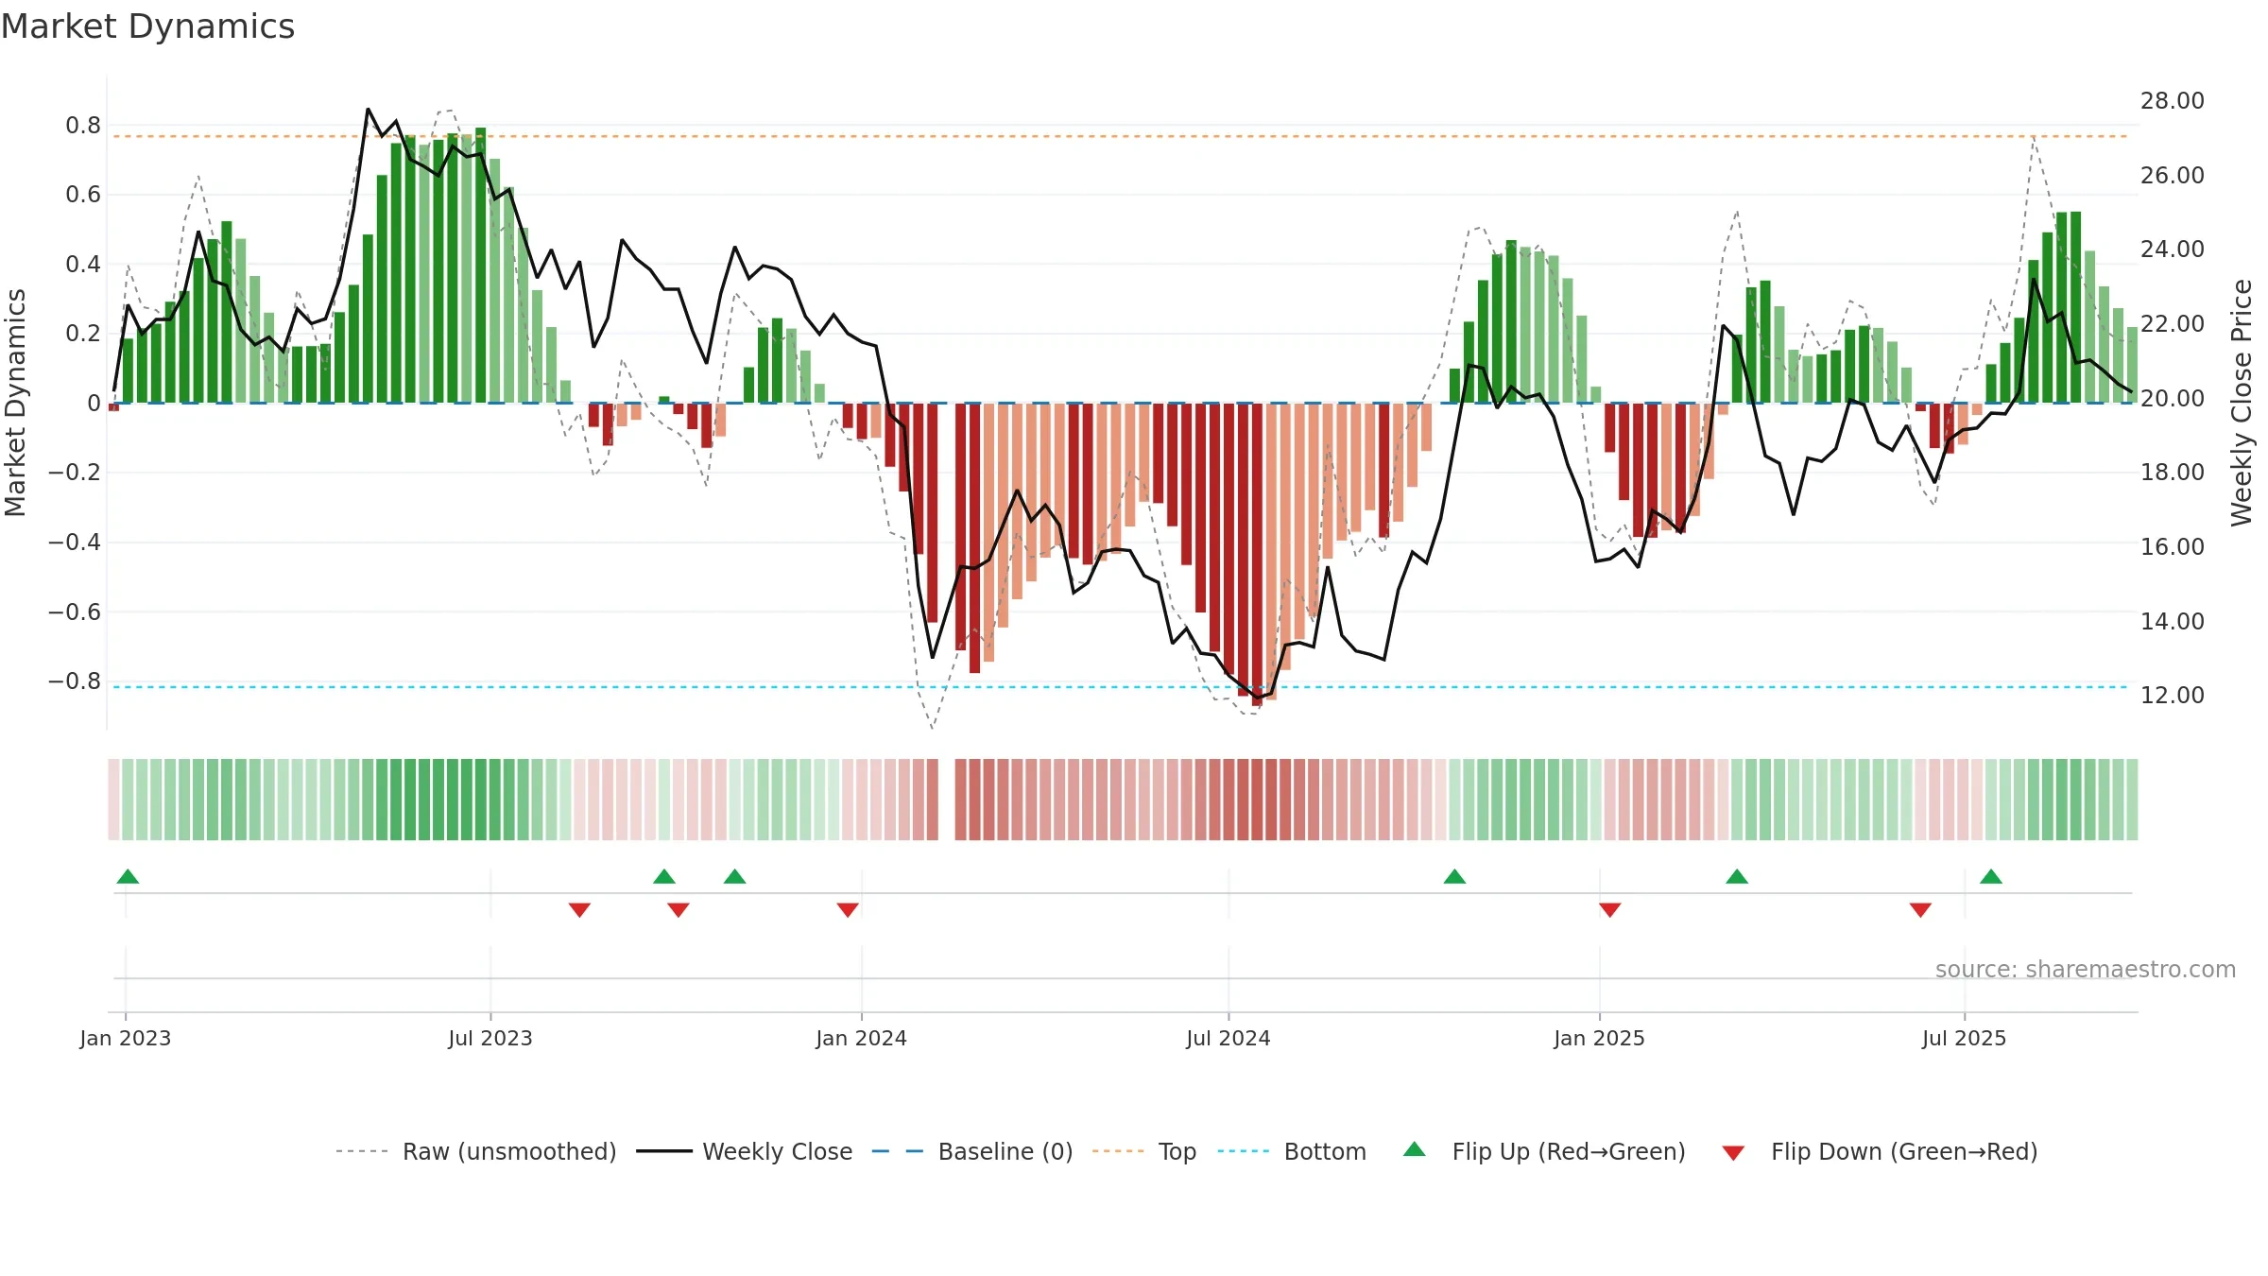Click the 14.00 price axis label
The image size is (2268, 1276).
(2173, 621)
